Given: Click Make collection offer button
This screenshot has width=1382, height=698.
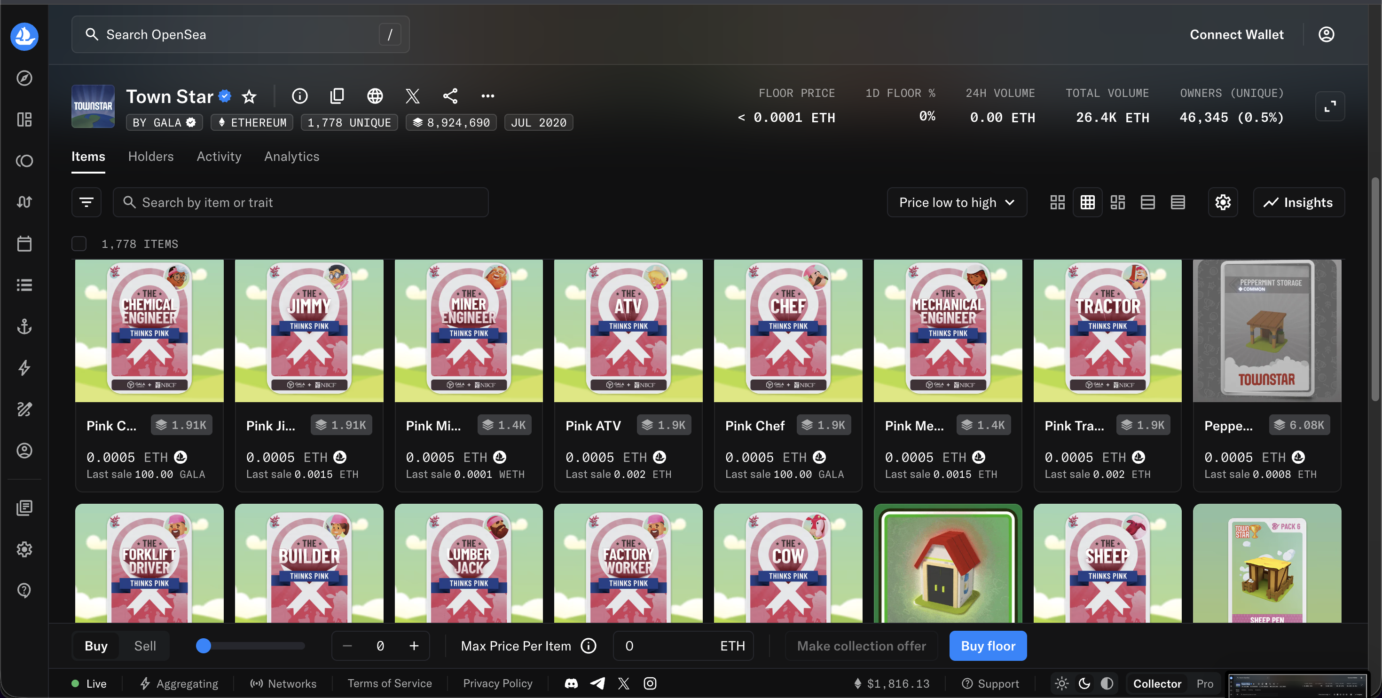Looking at the screenshot, I should 861,645.
